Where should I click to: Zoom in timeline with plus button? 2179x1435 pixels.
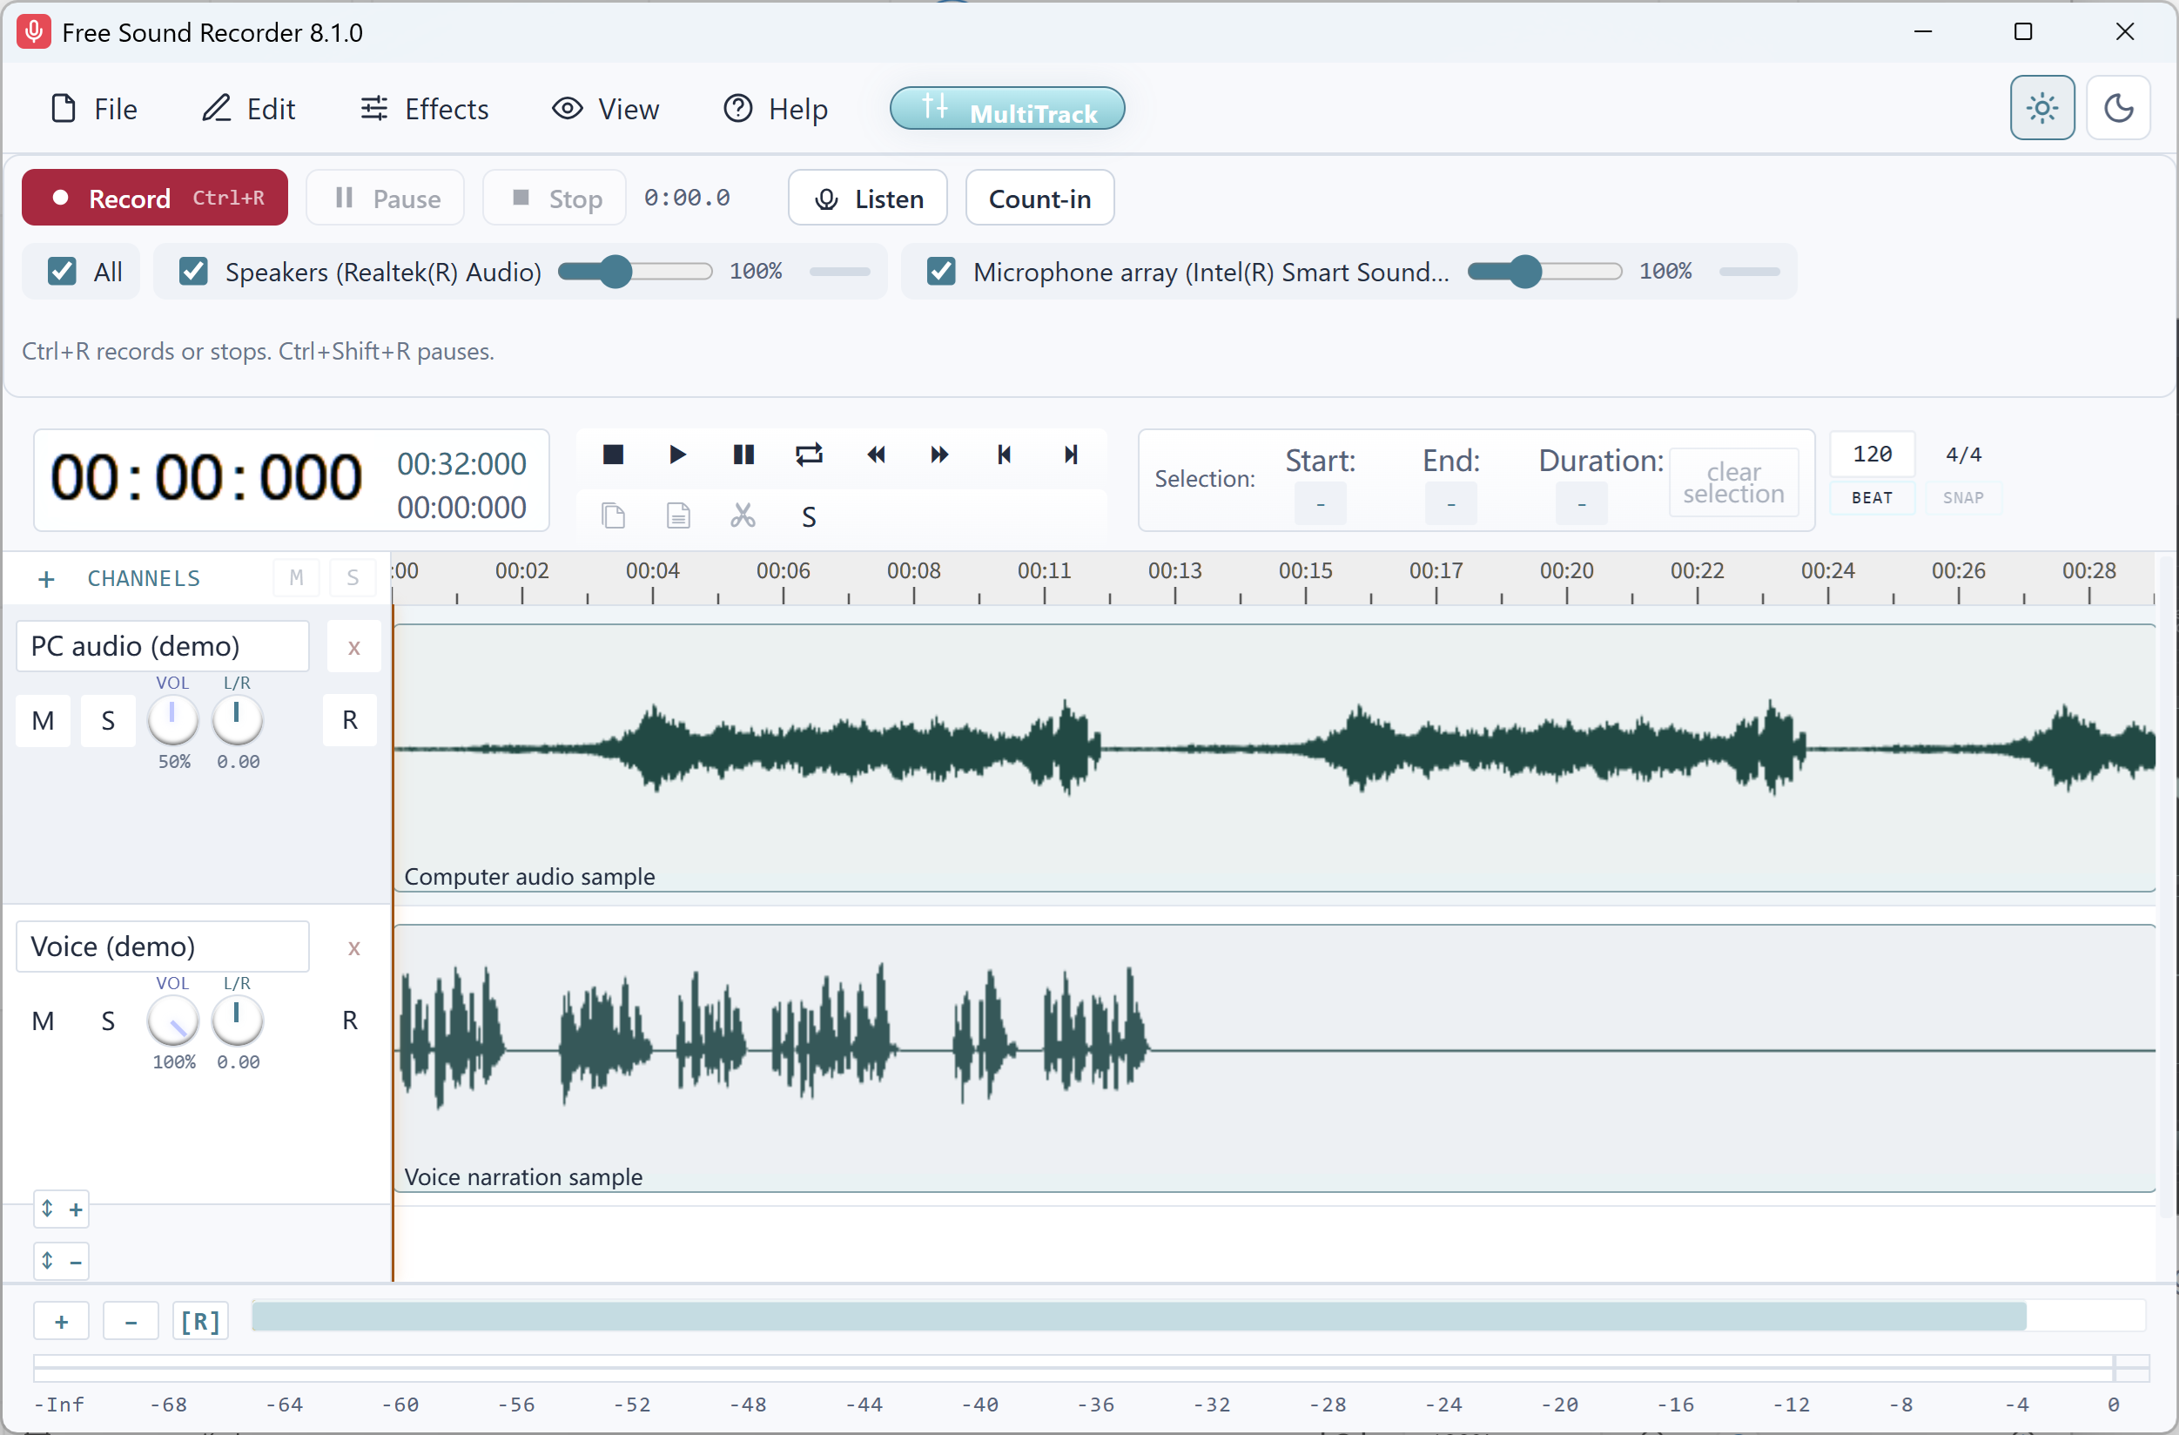point(61,1322)
